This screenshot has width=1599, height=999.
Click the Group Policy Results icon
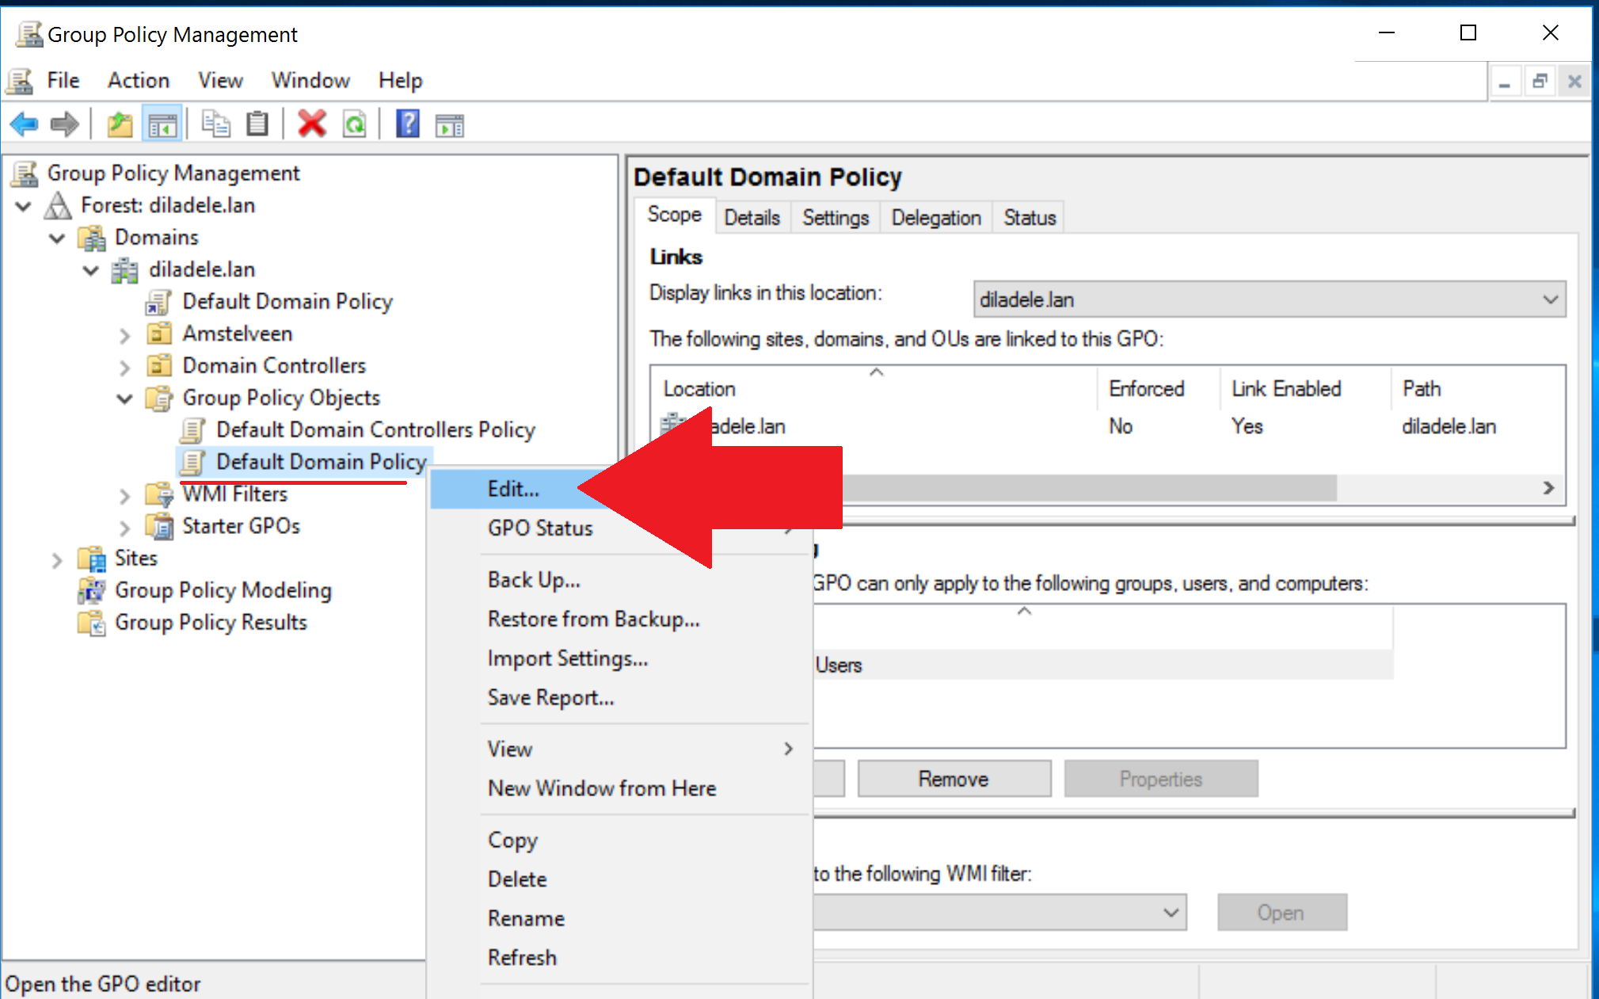(92, 623)
